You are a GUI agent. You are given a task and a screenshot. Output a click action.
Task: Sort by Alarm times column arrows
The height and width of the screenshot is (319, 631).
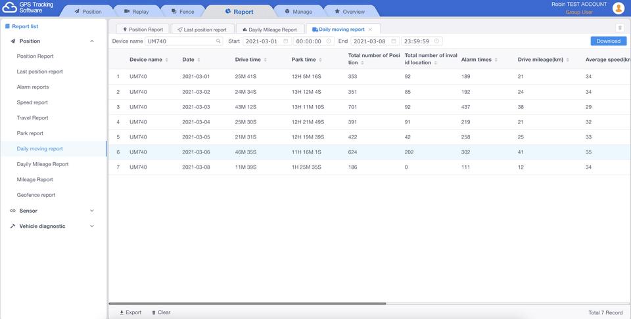tap(496, 60)
